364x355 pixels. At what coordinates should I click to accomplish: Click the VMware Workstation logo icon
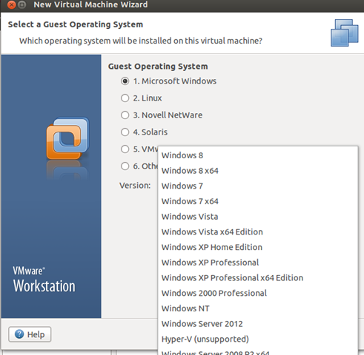tap(67, 138)
